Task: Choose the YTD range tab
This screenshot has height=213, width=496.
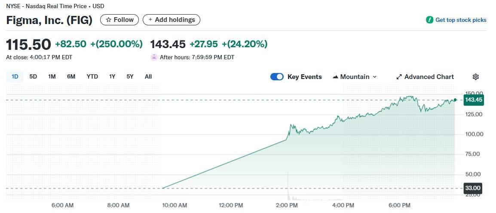Action: (x=92, y=76)
